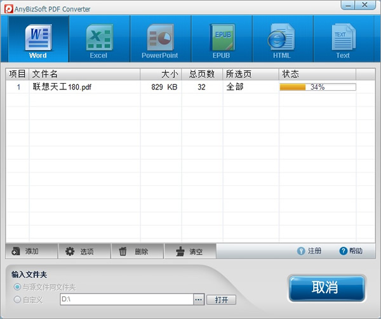Viewport: 381px width, 319px height.
Task: Click the 删除 delete button
Action: pyautogui.click(x=138, y=251)
